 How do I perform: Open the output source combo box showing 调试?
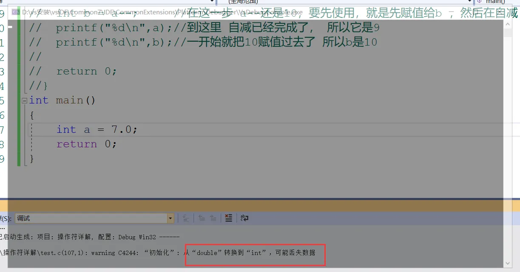94,218
